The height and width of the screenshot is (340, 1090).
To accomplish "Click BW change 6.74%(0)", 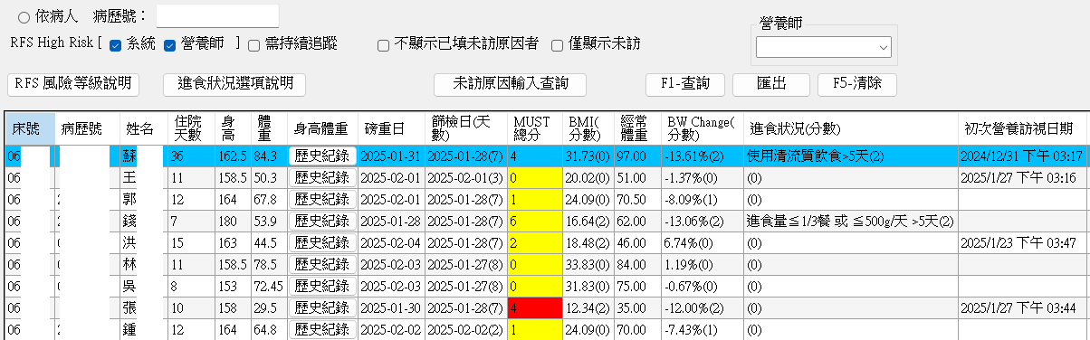I will click(702, 242).
